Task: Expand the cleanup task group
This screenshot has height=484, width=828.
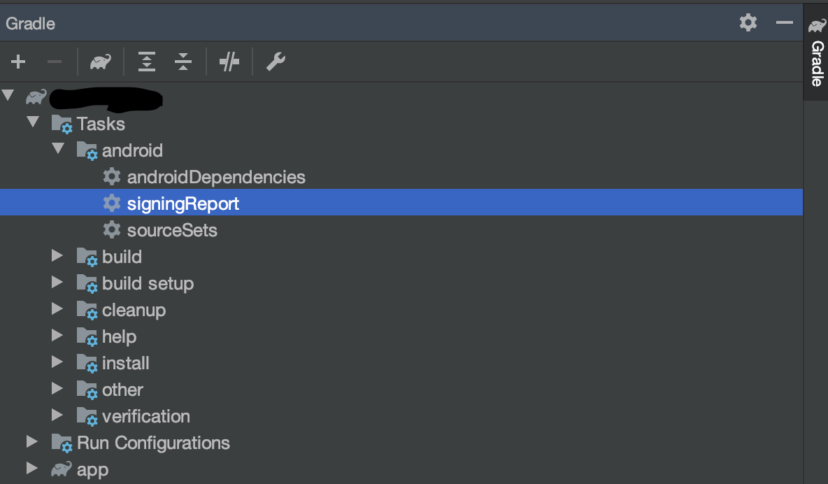Action: [57, 309]
